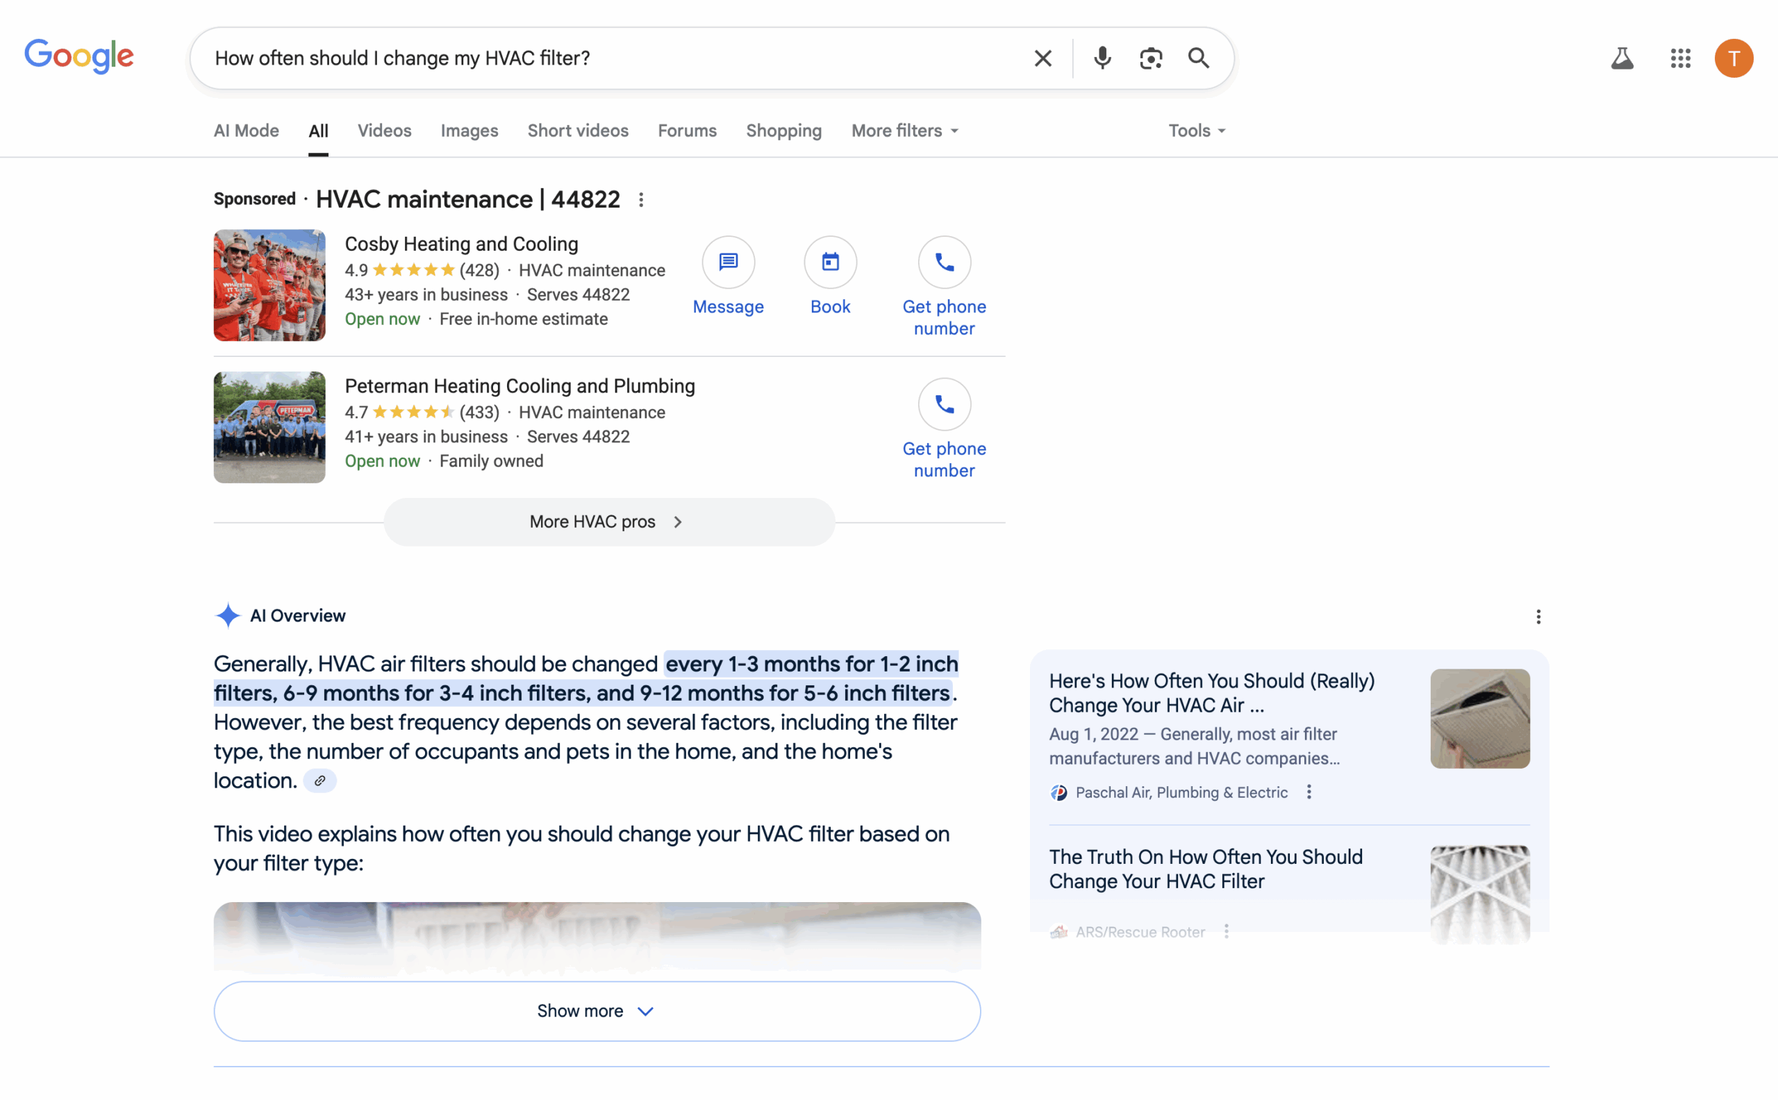The width and height of the screenshot is (1778, 1100).
Task: Open Cosby Heating and Cooling listing title
Action: tap(461, 244)
